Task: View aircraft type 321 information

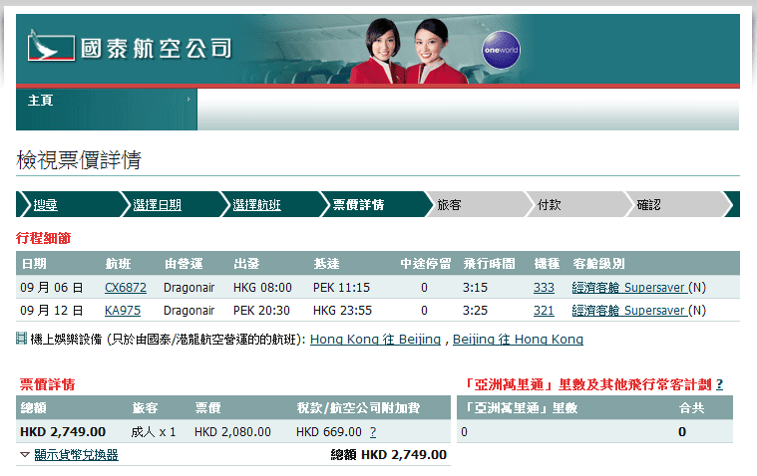Action: 544,311
